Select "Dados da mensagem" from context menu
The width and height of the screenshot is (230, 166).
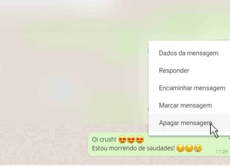coord(189,53)
